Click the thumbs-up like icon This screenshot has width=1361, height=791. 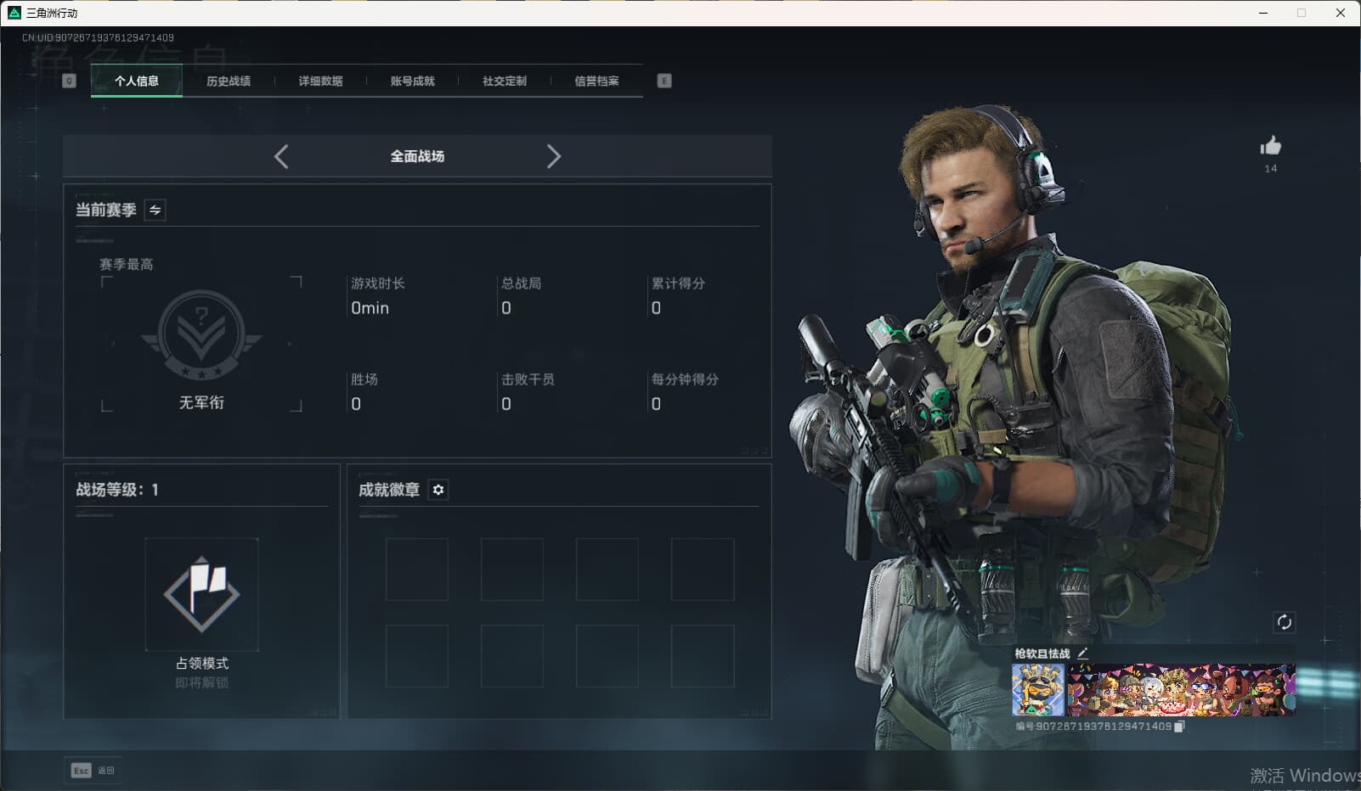[x=1270, y=146]
